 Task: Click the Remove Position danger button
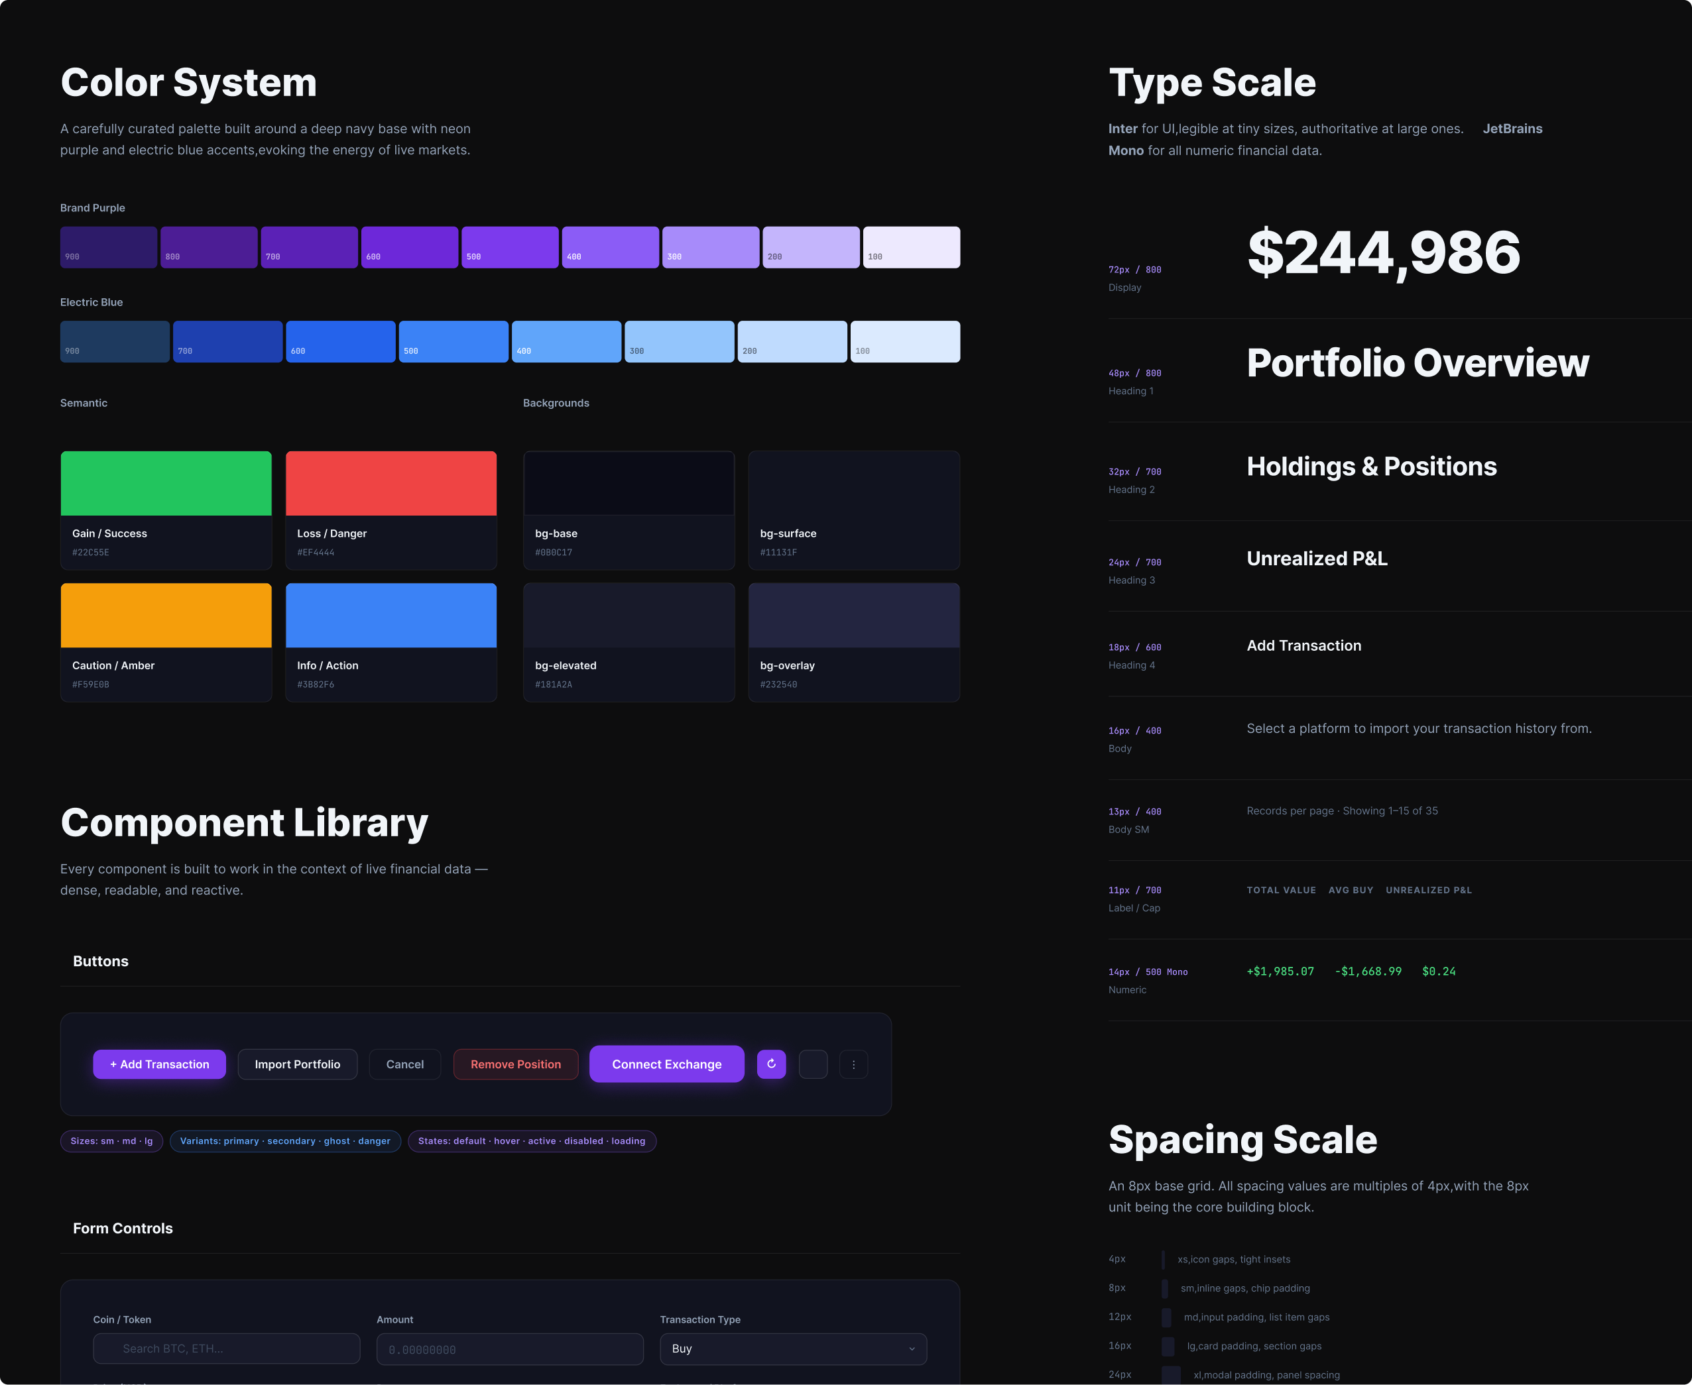(x=516, y=1064)
